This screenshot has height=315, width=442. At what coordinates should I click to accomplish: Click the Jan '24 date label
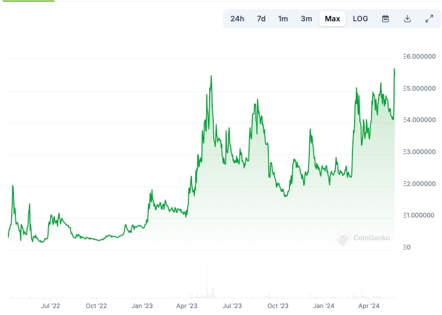pyautogui.click(x=324, y=306)
